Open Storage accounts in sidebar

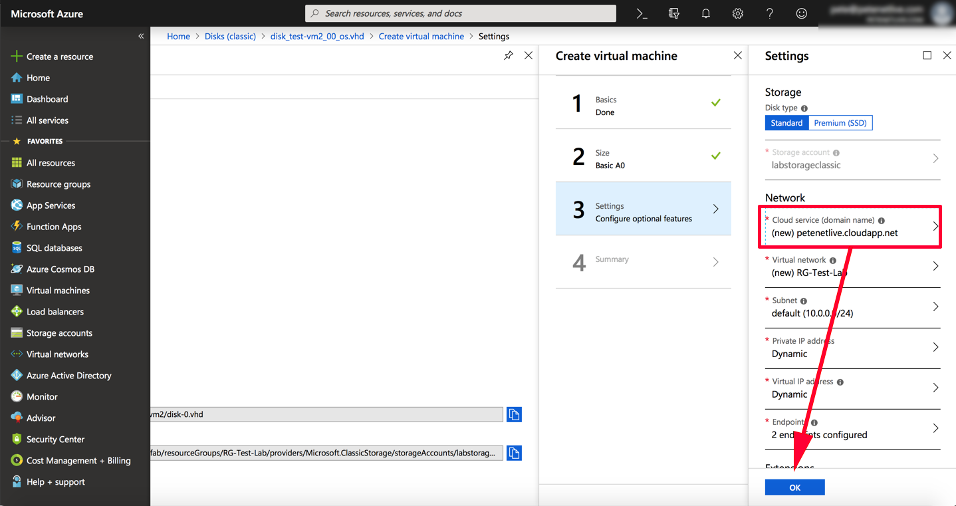coord(59,333)
